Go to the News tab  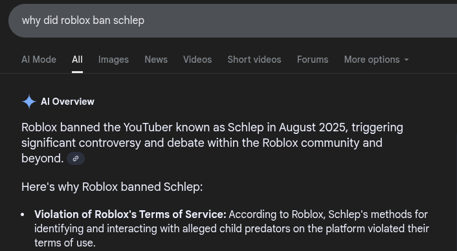[x=156, y=60]
